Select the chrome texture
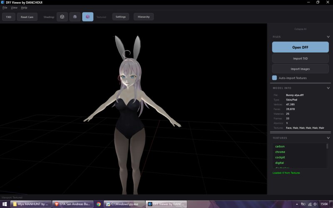 (x=280, y=152)
